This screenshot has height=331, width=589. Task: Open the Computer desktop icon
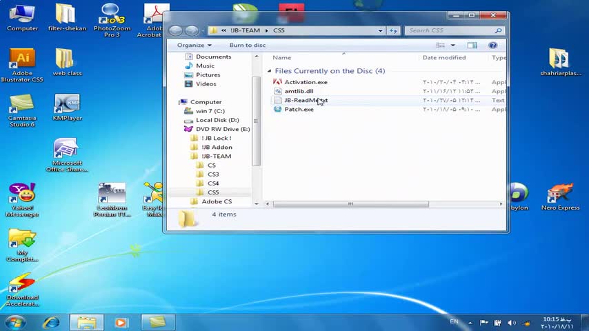22,18
